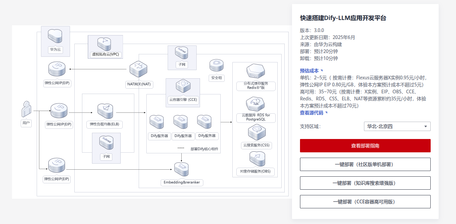Click the EIP icon pointing to ELB

click(x=59, y=111)
